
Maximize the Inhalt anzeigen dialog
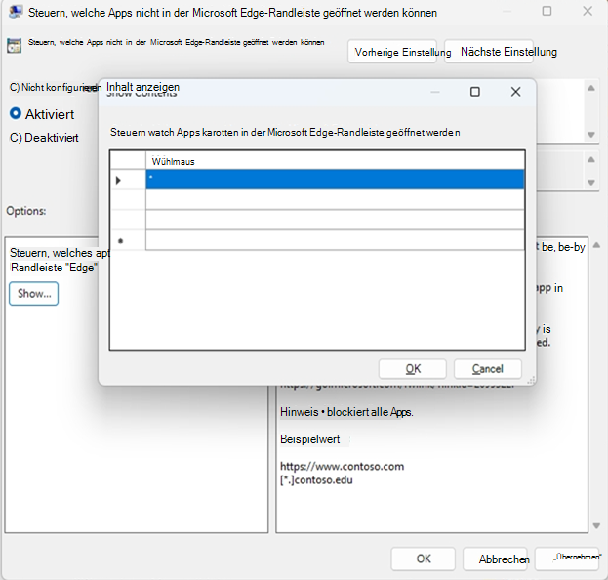tap(475, 92)
